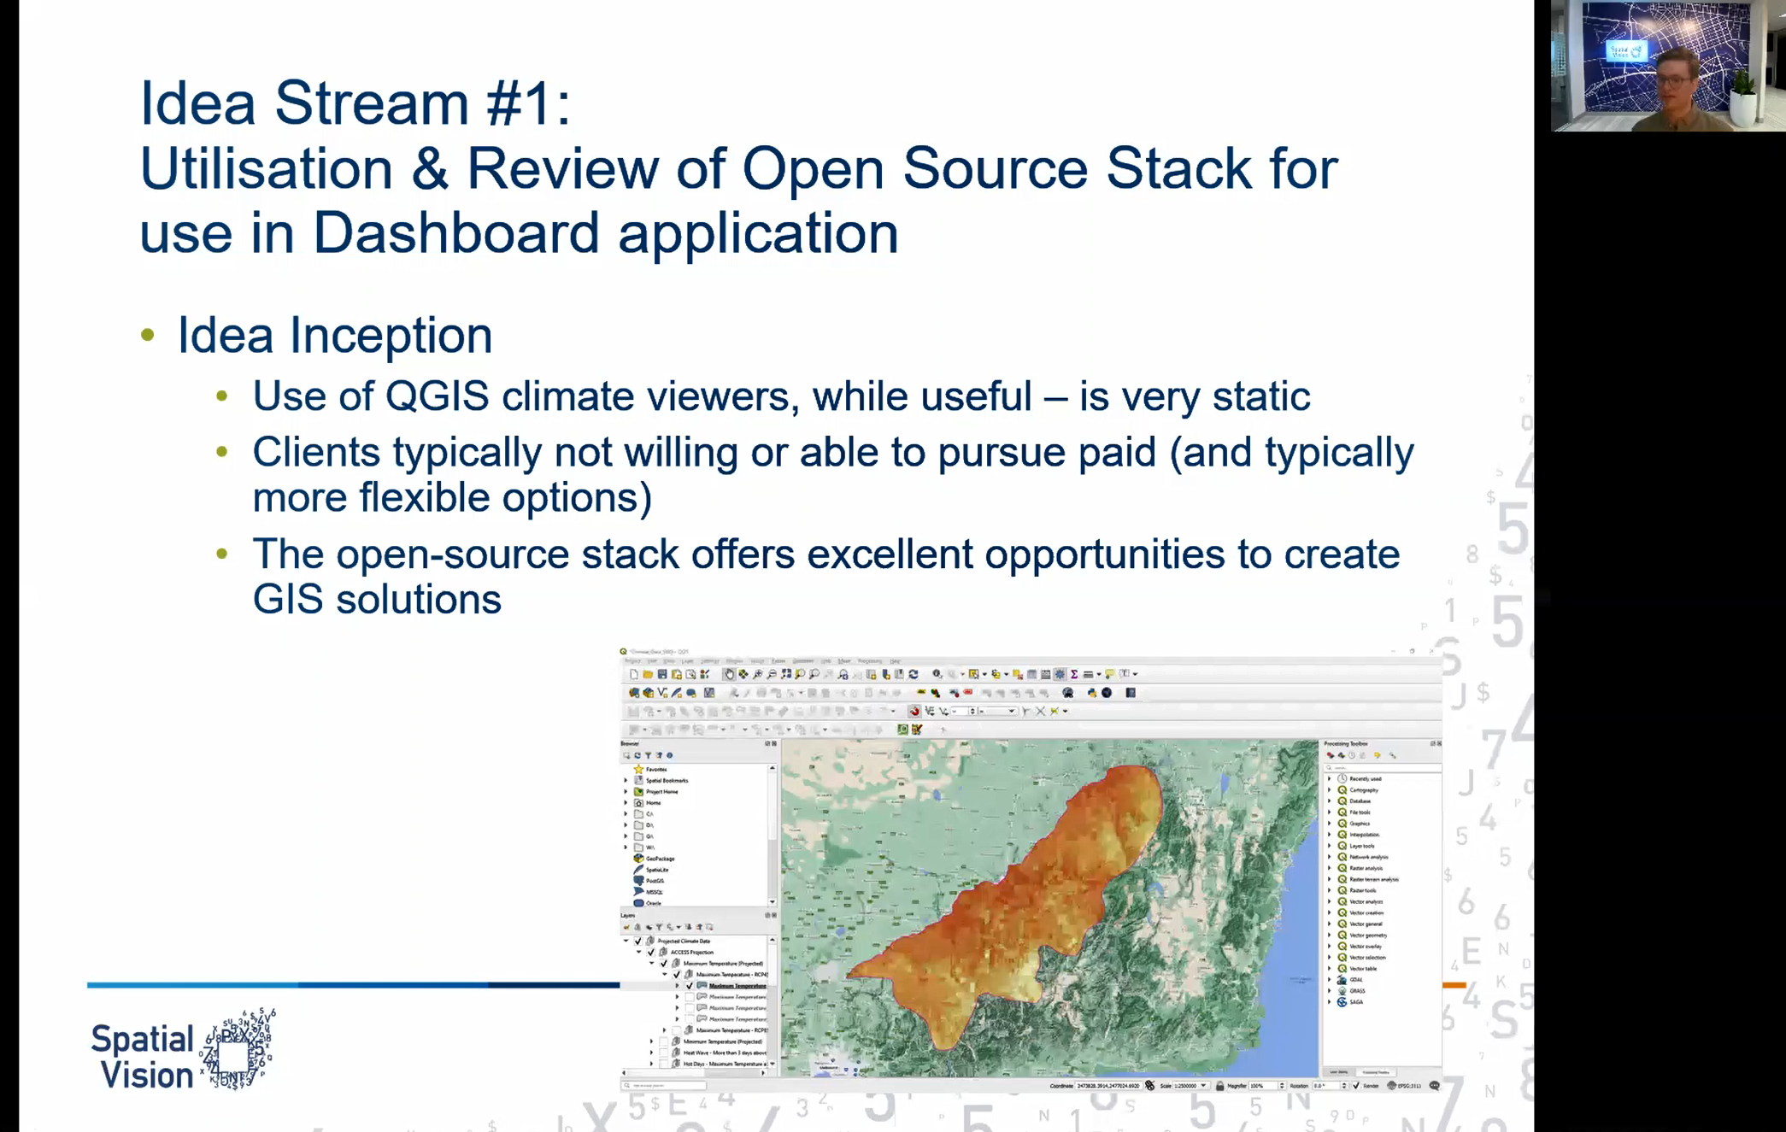Expand Project Home in Browser

coord(626,791)
